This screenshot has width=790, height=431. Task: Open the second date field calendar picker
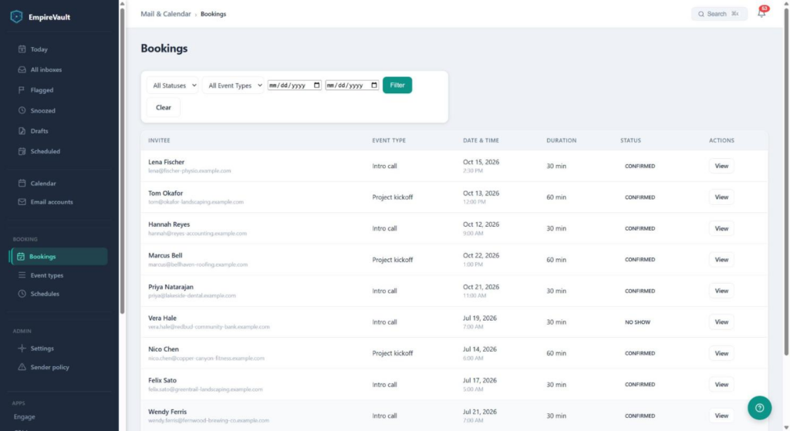(374, 85)
